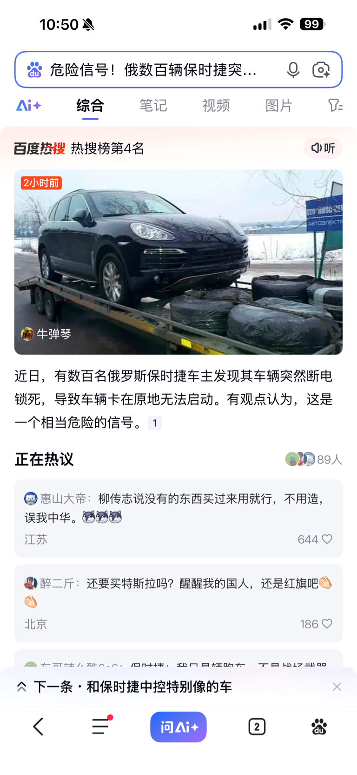Dismiss the 下一条 banner with X
Viewport: 357px width, 775px height.
(x=337, y=687)
